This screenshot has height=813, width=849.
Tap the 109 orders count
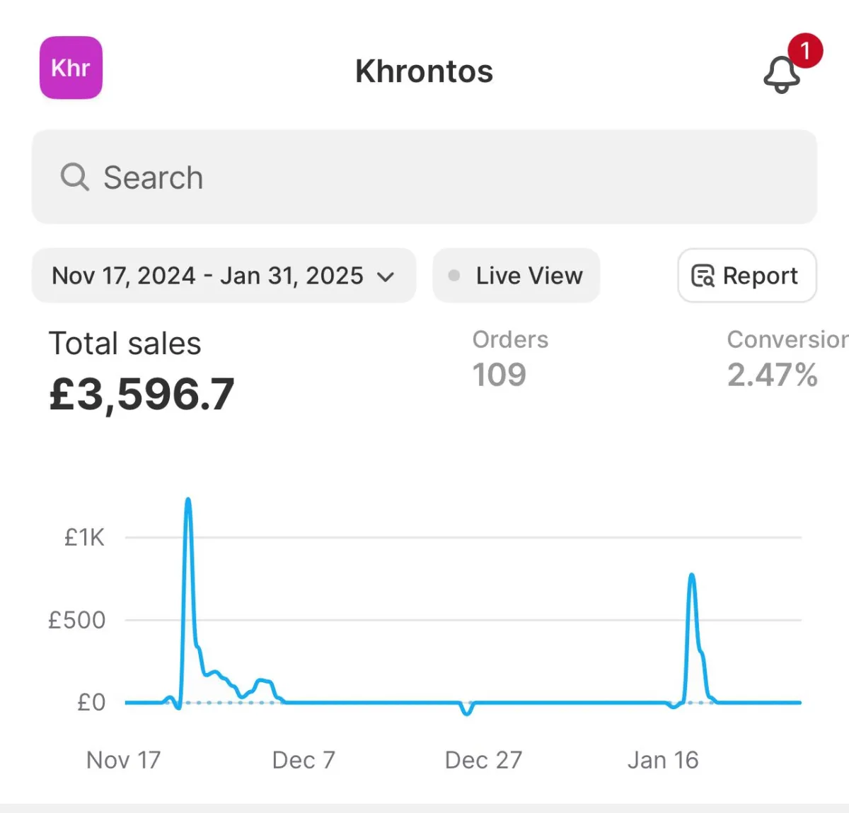[499, 375]
